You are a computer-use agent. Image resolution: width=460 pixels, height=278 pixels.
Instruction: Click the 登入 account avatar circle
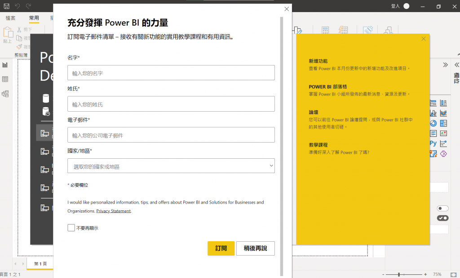(x=406, y=6)
